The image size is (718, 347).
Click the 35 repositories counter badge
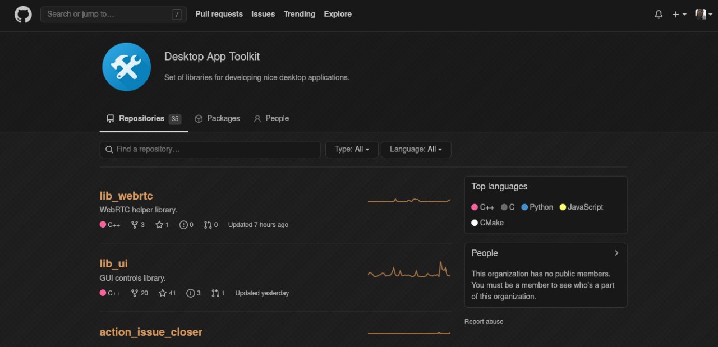click(x=175, y=119)
